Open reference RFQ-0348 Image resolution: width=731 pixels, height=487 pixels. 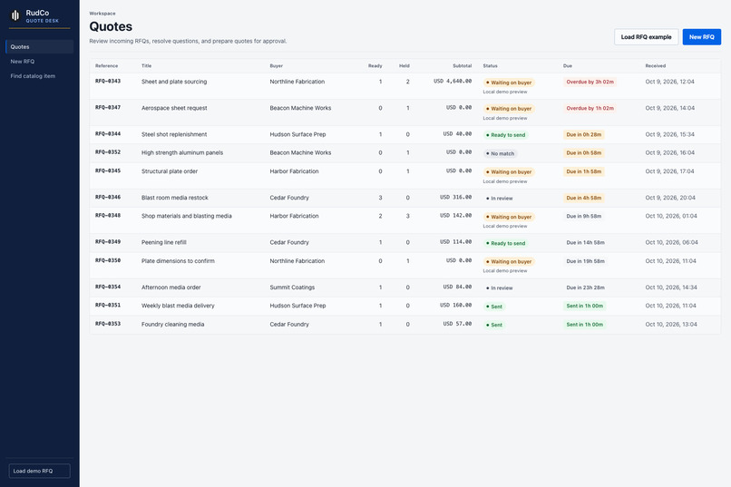(108, 216)
